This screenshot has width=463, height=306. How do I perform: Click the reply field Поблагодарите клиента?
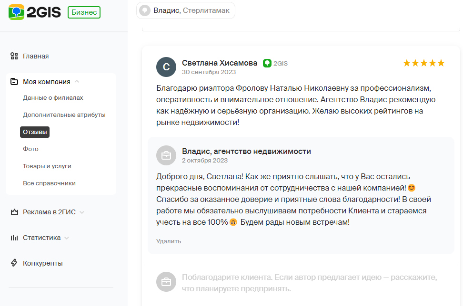point(309,283)
